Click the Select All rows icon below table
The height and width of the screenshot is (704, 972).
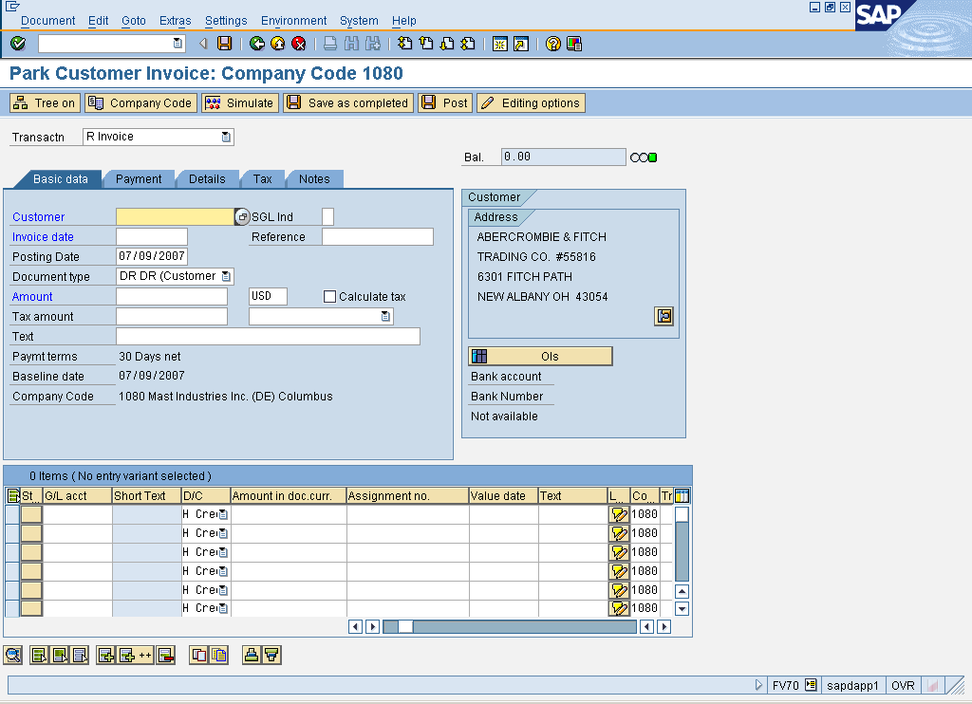pyautogui.click(x=39, y=655)
